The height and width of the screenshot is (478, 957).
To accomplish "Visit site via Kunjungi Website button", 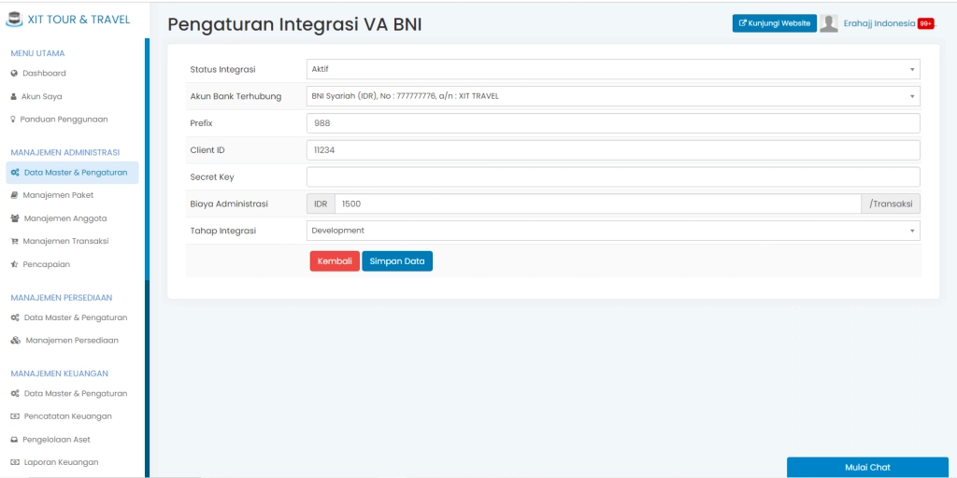I will point(774,23).
